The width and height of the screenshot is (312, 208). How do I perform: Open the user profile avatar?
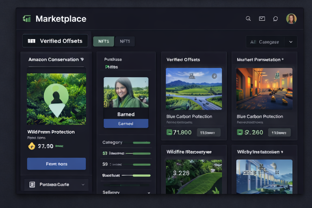tap(291, 19)
